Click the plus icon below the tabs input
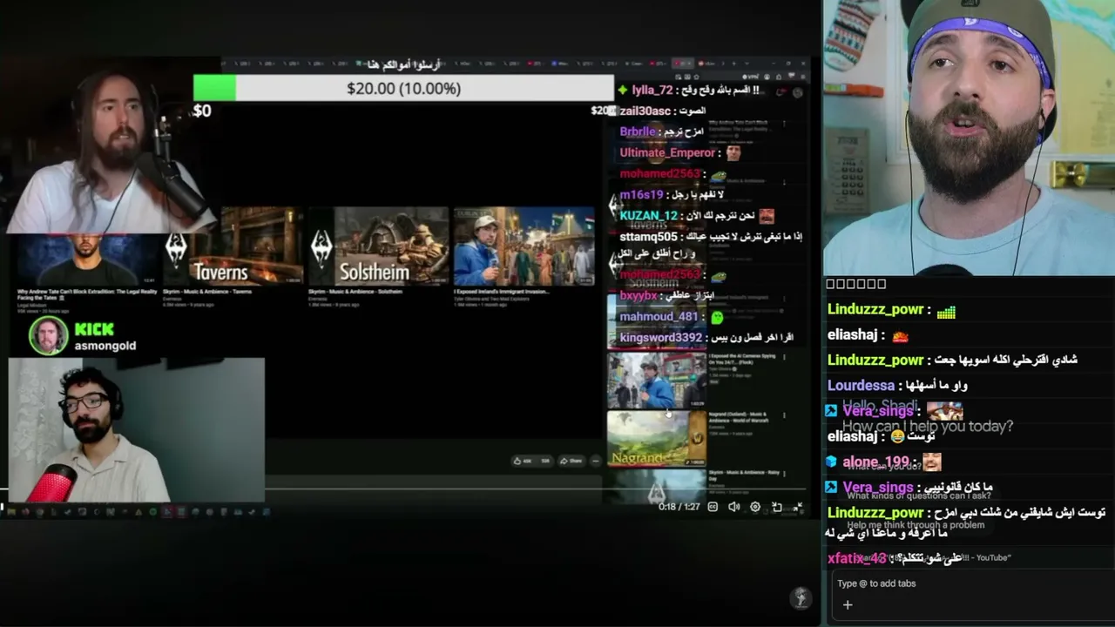The width and height of the screenshot is (1115, 627). [847, 605]
